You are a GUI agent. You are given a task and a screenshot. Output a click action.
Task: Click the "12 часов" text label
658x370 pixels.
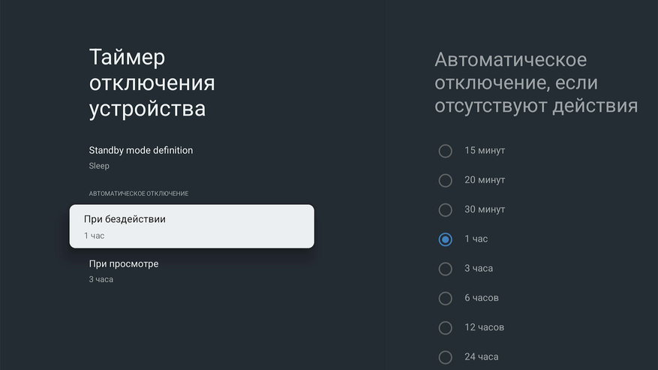[x=484, y=327]
